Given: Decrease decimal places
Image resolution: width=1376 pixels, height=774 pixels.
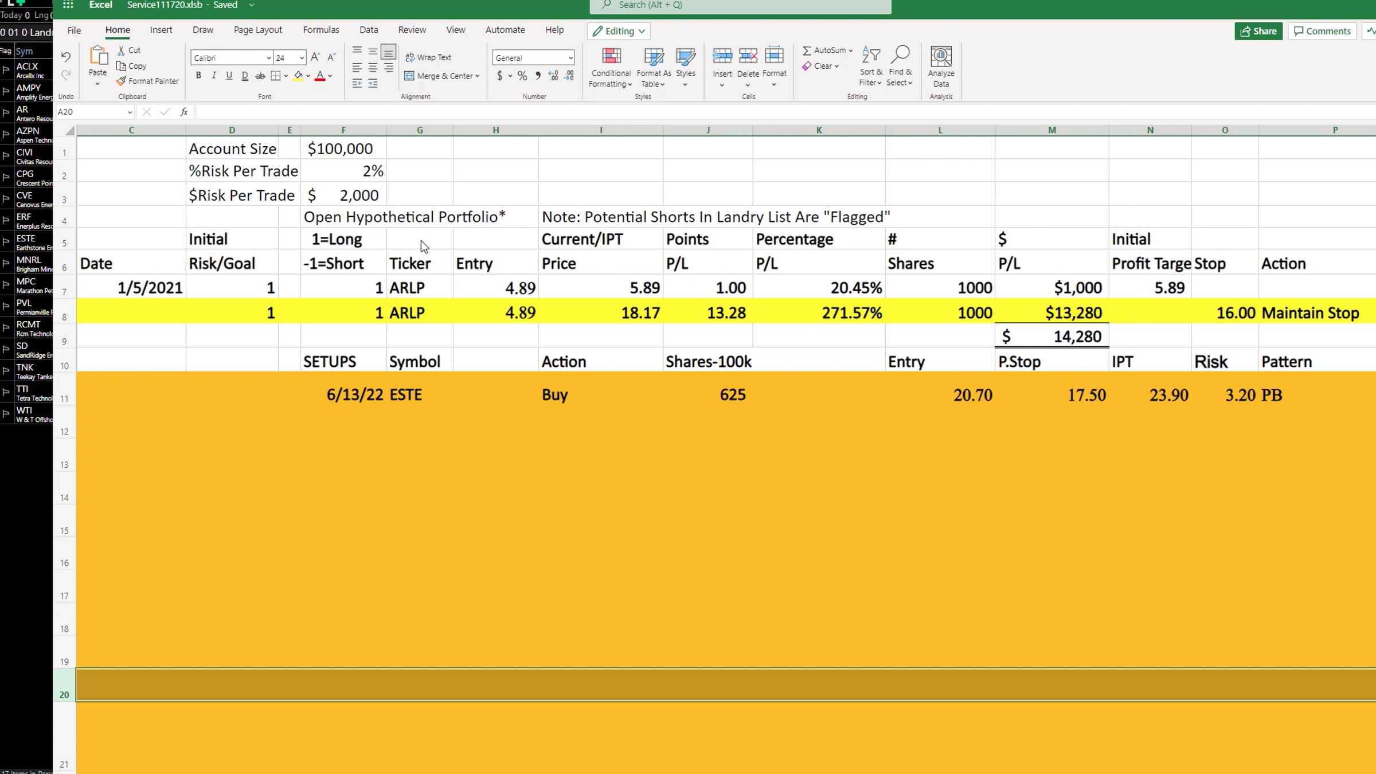Looking at the screenshot, I should coord(569,76).
